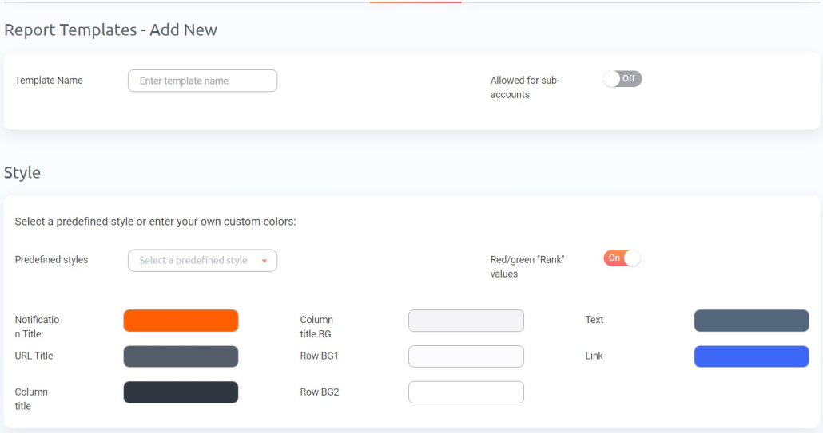The height and width of the screenshot is (433, 823).
Task: Click the 'Row BG1' label
Action: tap(319, 356)
